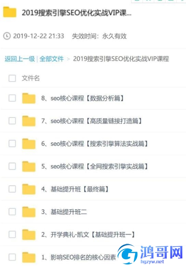This screenshot has height=267, width=186.
Task: Click the folder icon for 4、基础提升班【最终篇】
Action: (29, 189)
